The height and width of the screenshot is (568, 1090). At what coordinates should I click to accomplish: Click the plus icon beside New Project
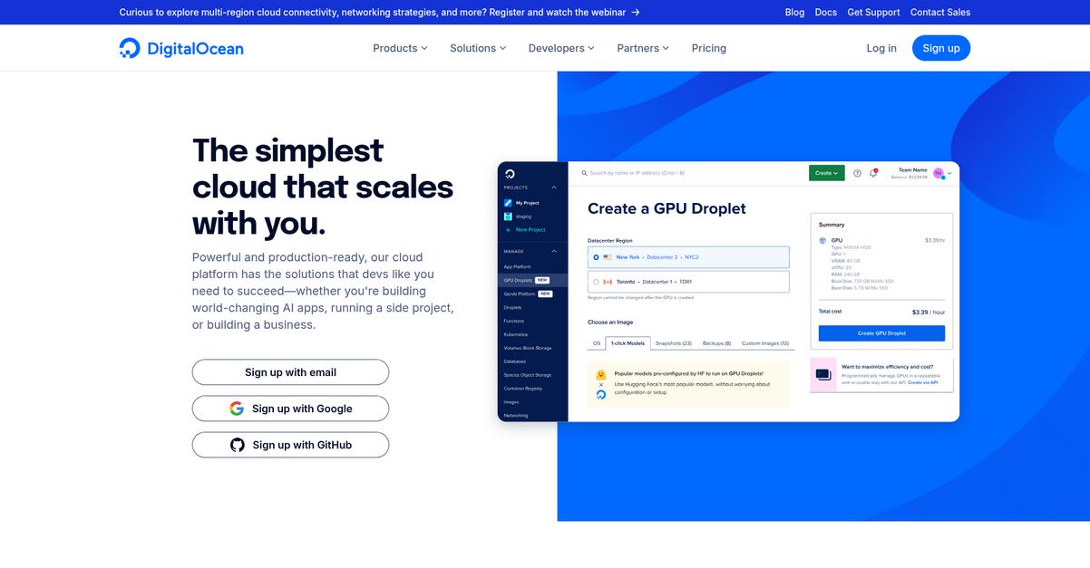[x=508, y=230]
